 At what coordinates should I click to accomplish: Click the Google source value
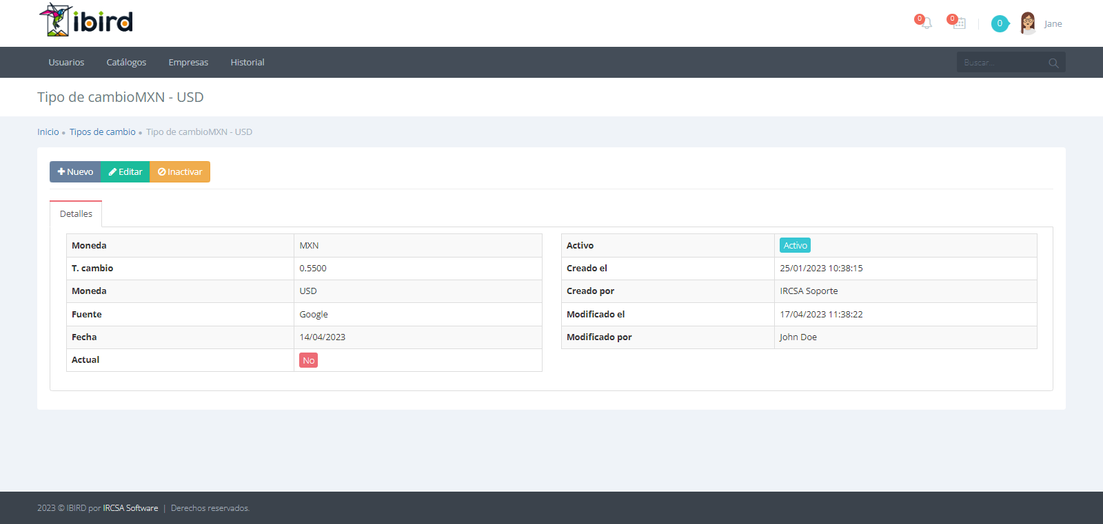314,314
